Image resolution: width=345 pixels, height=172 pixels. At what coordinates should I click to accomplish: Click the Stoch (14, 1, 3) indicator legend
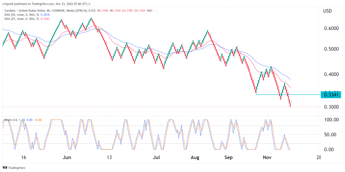tap(15, 120)
